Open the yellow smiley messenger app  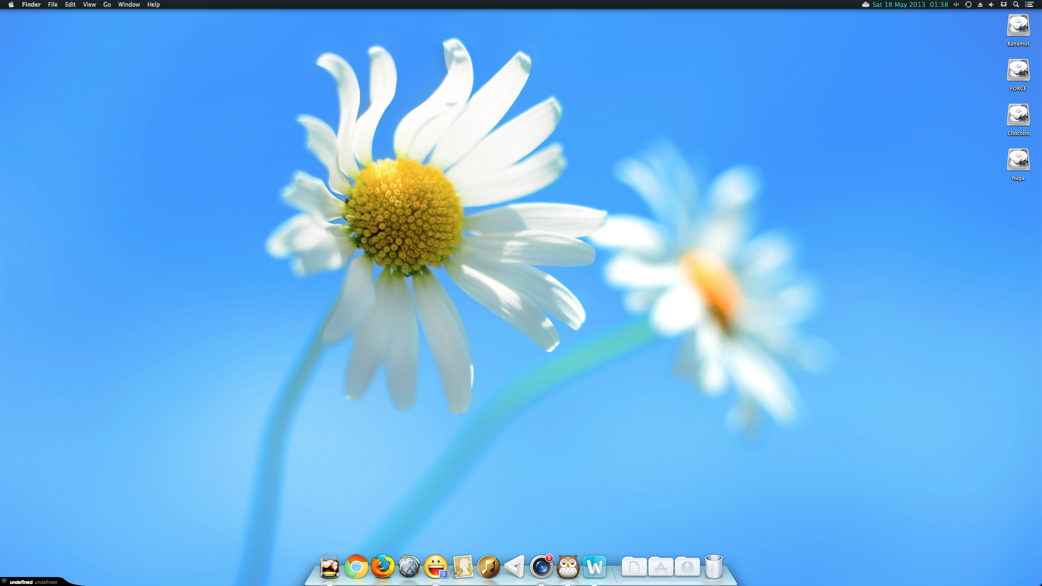tap(436, 566)
